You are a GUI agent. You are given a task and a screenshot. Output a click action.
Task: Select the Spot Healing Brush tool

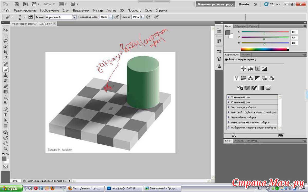tap(5, 64)
